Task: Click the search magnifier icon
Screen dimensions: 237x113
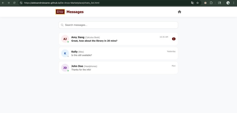Action: 62,25
